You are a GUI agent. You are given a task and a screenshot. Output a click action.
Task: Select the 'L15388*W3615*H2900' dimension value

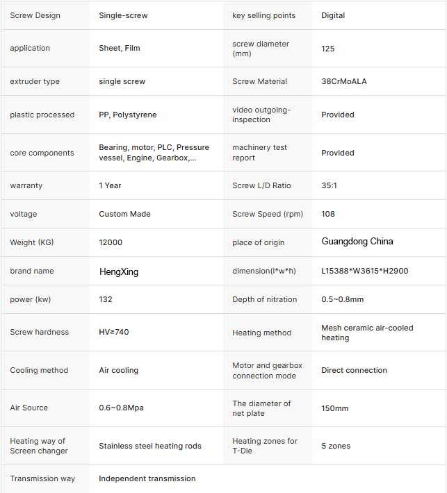tap(364, 271)
